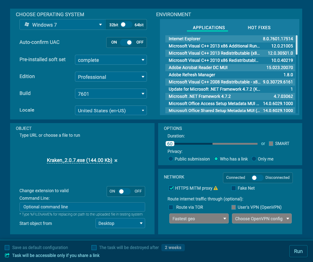Image resolution: width=313 pixels, height=262 pixels.
Task: Open the Build 7601 dropdown
Action: (111, 94)
